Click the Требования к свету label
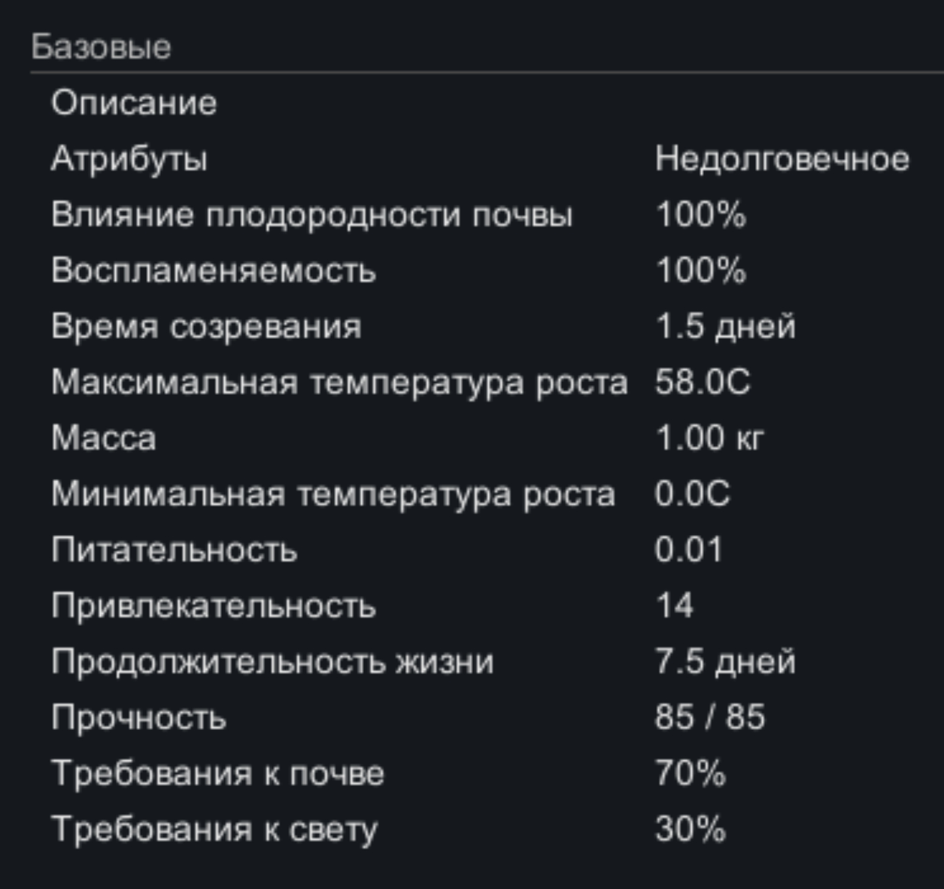 click(x=215, y=829)
